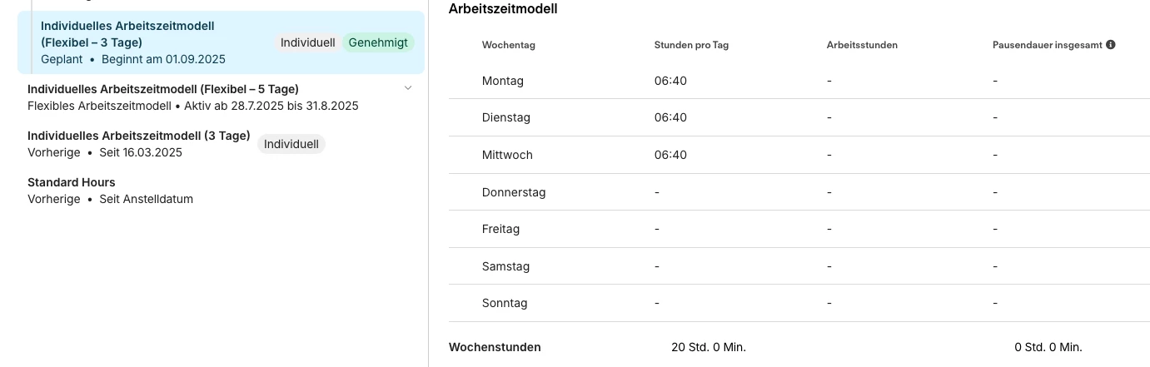
Task: Select the Mittwoch row
Action: [507, 155]
